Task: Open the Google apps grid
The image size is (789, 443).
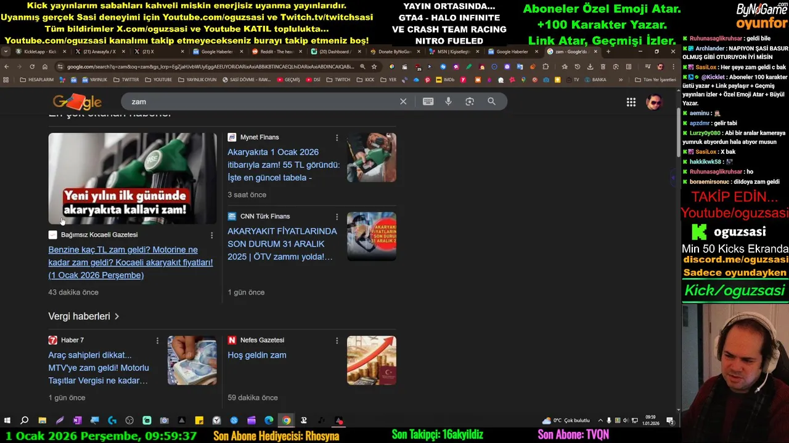Action: click(x=631, y=102)
